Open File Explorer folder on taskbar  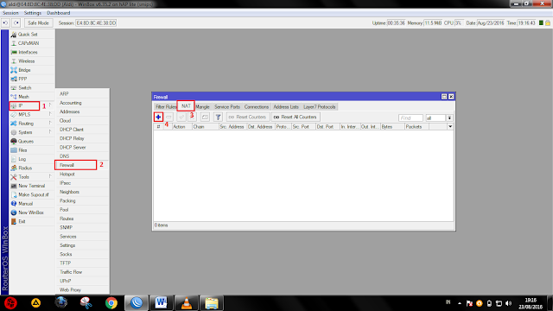coord(212,303)
